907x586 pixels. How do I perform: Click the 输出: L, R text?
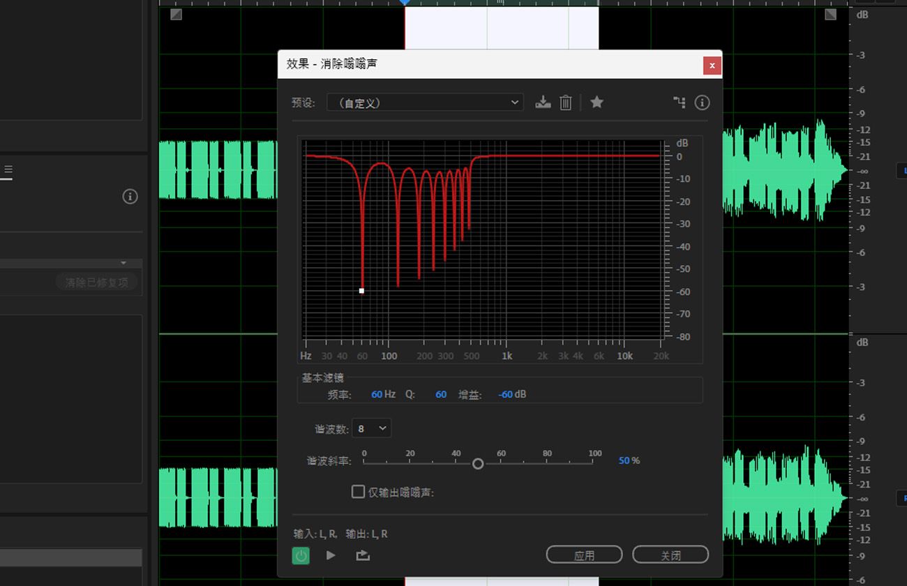click(x=367, y=534)
